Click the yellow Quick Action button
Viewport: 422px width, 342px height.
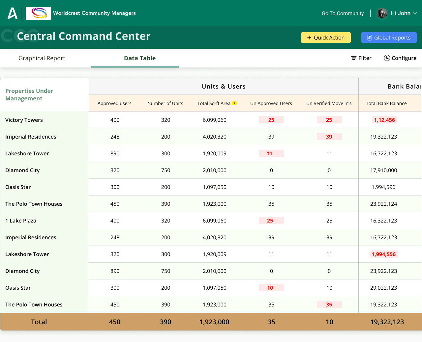(x=326, y=38)
